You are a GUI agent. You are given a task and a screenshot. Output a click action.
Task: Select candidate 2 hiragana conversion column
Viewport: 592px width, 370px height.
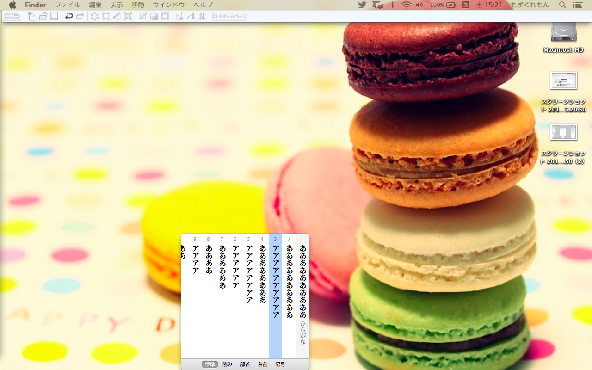click(x=289, y=281)
